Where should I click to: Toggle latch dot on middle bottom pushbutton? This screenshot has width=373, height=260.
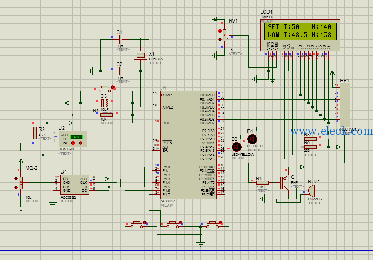pyautogui.click(x=180, y=222)
